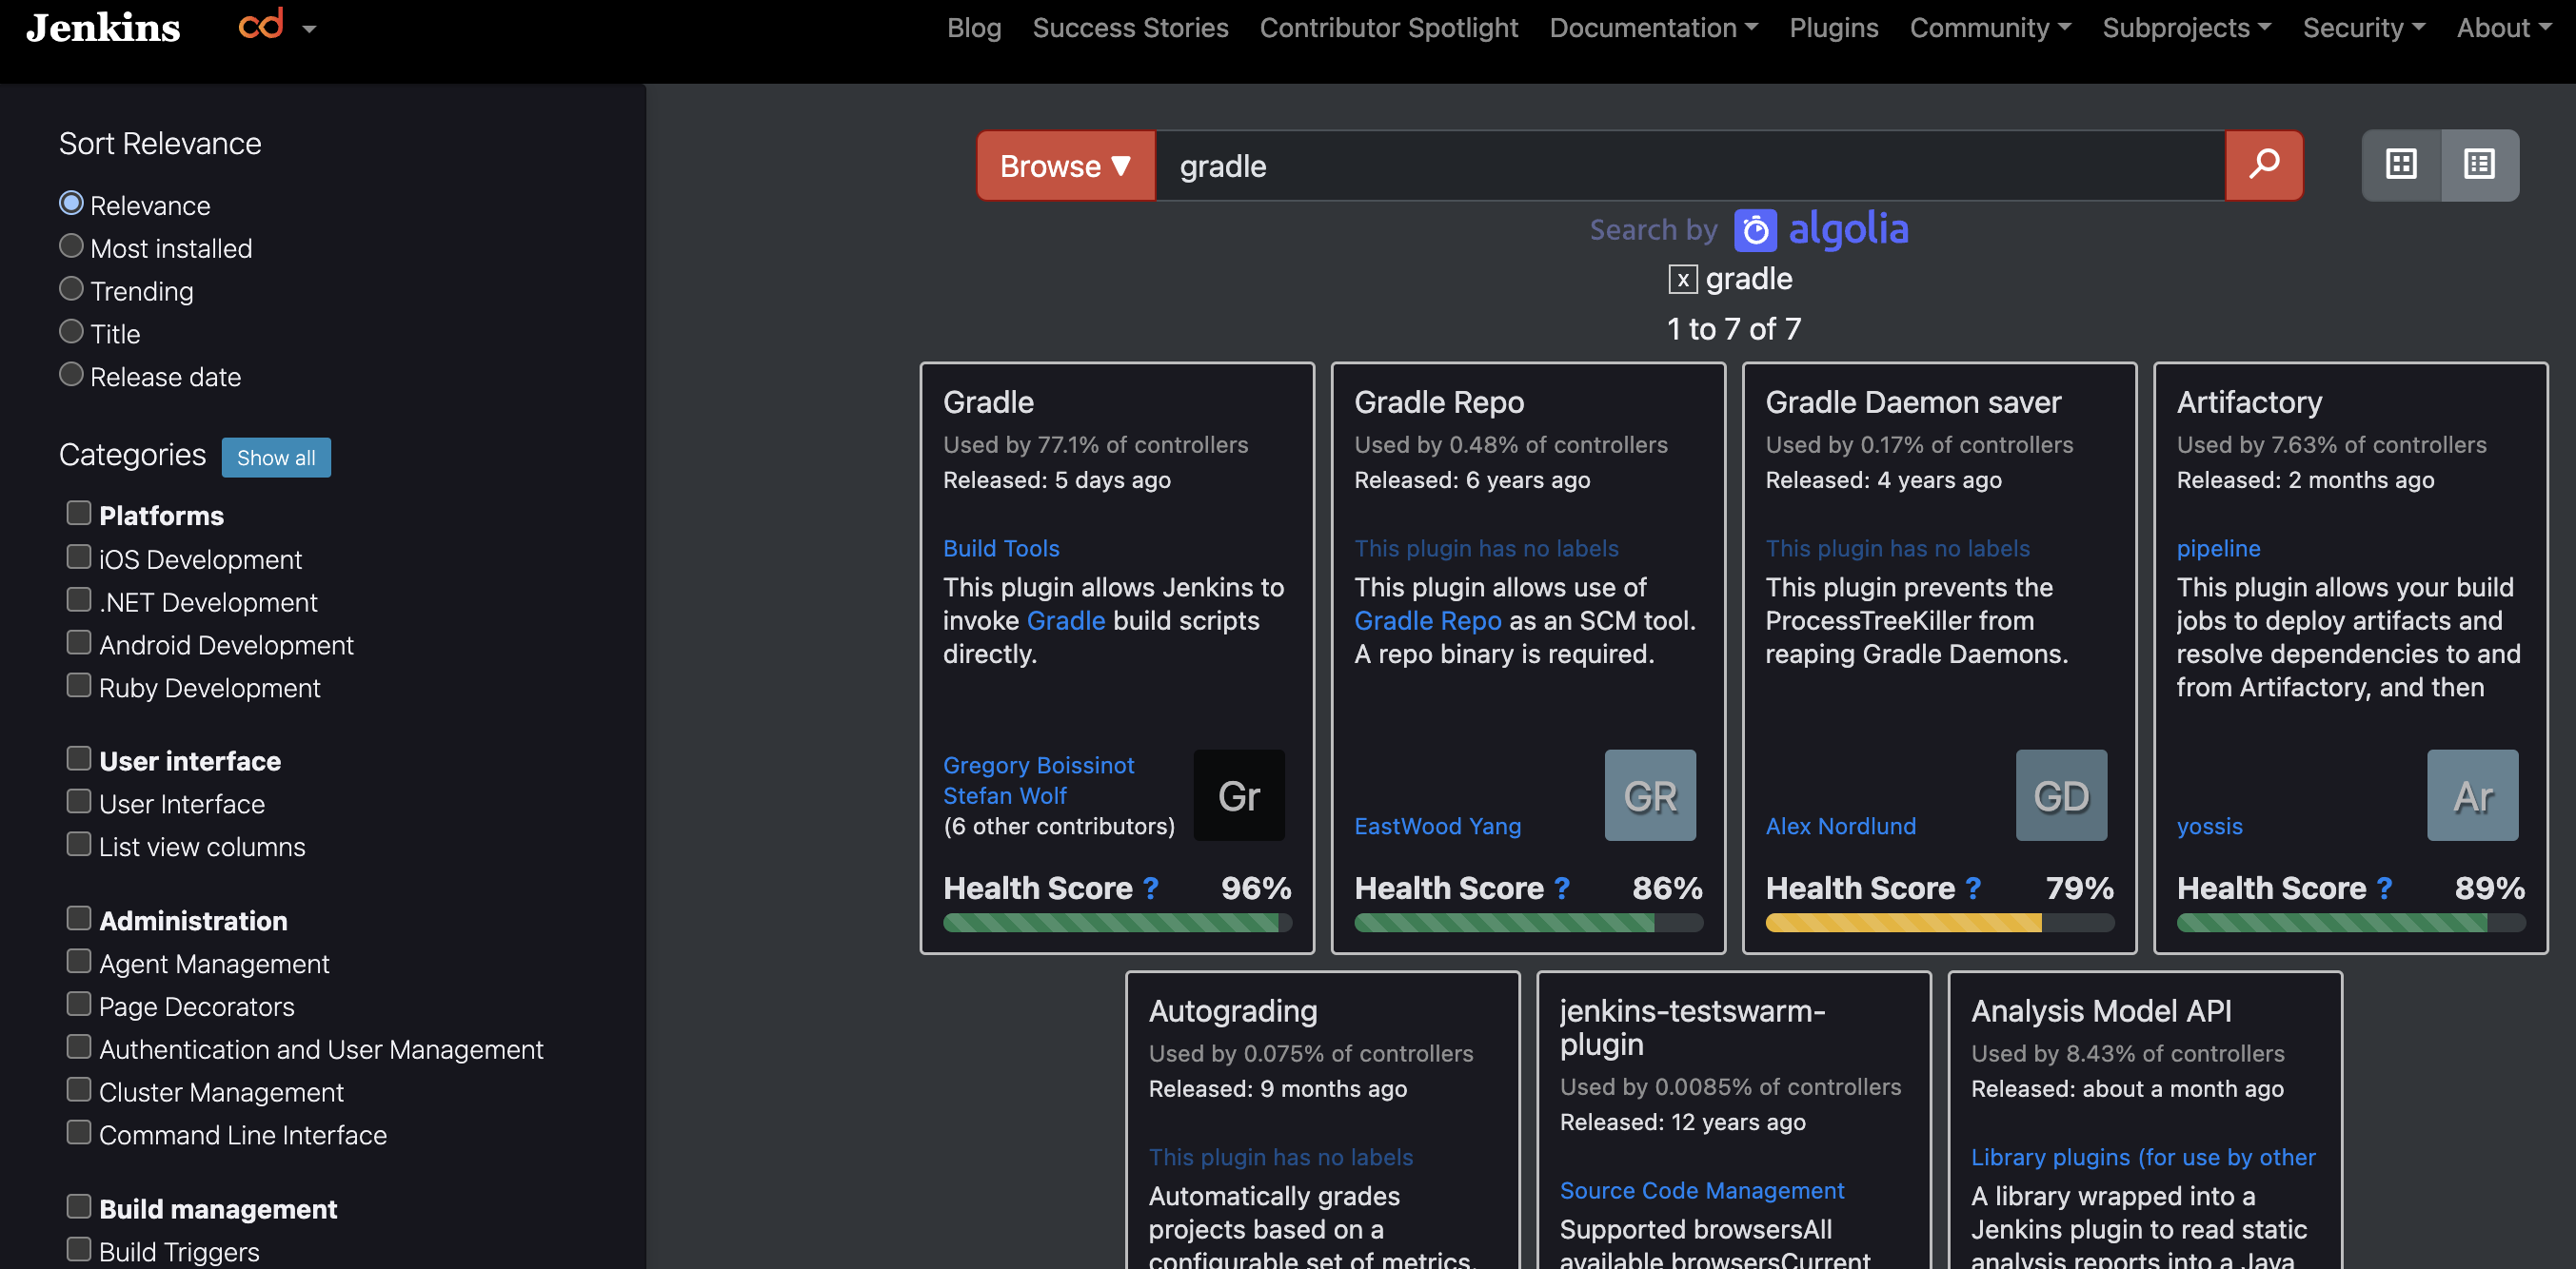Viewport: 2576px width, 1269px height.
Task: Select Most installed sort option
Action: tap(71, 246)
